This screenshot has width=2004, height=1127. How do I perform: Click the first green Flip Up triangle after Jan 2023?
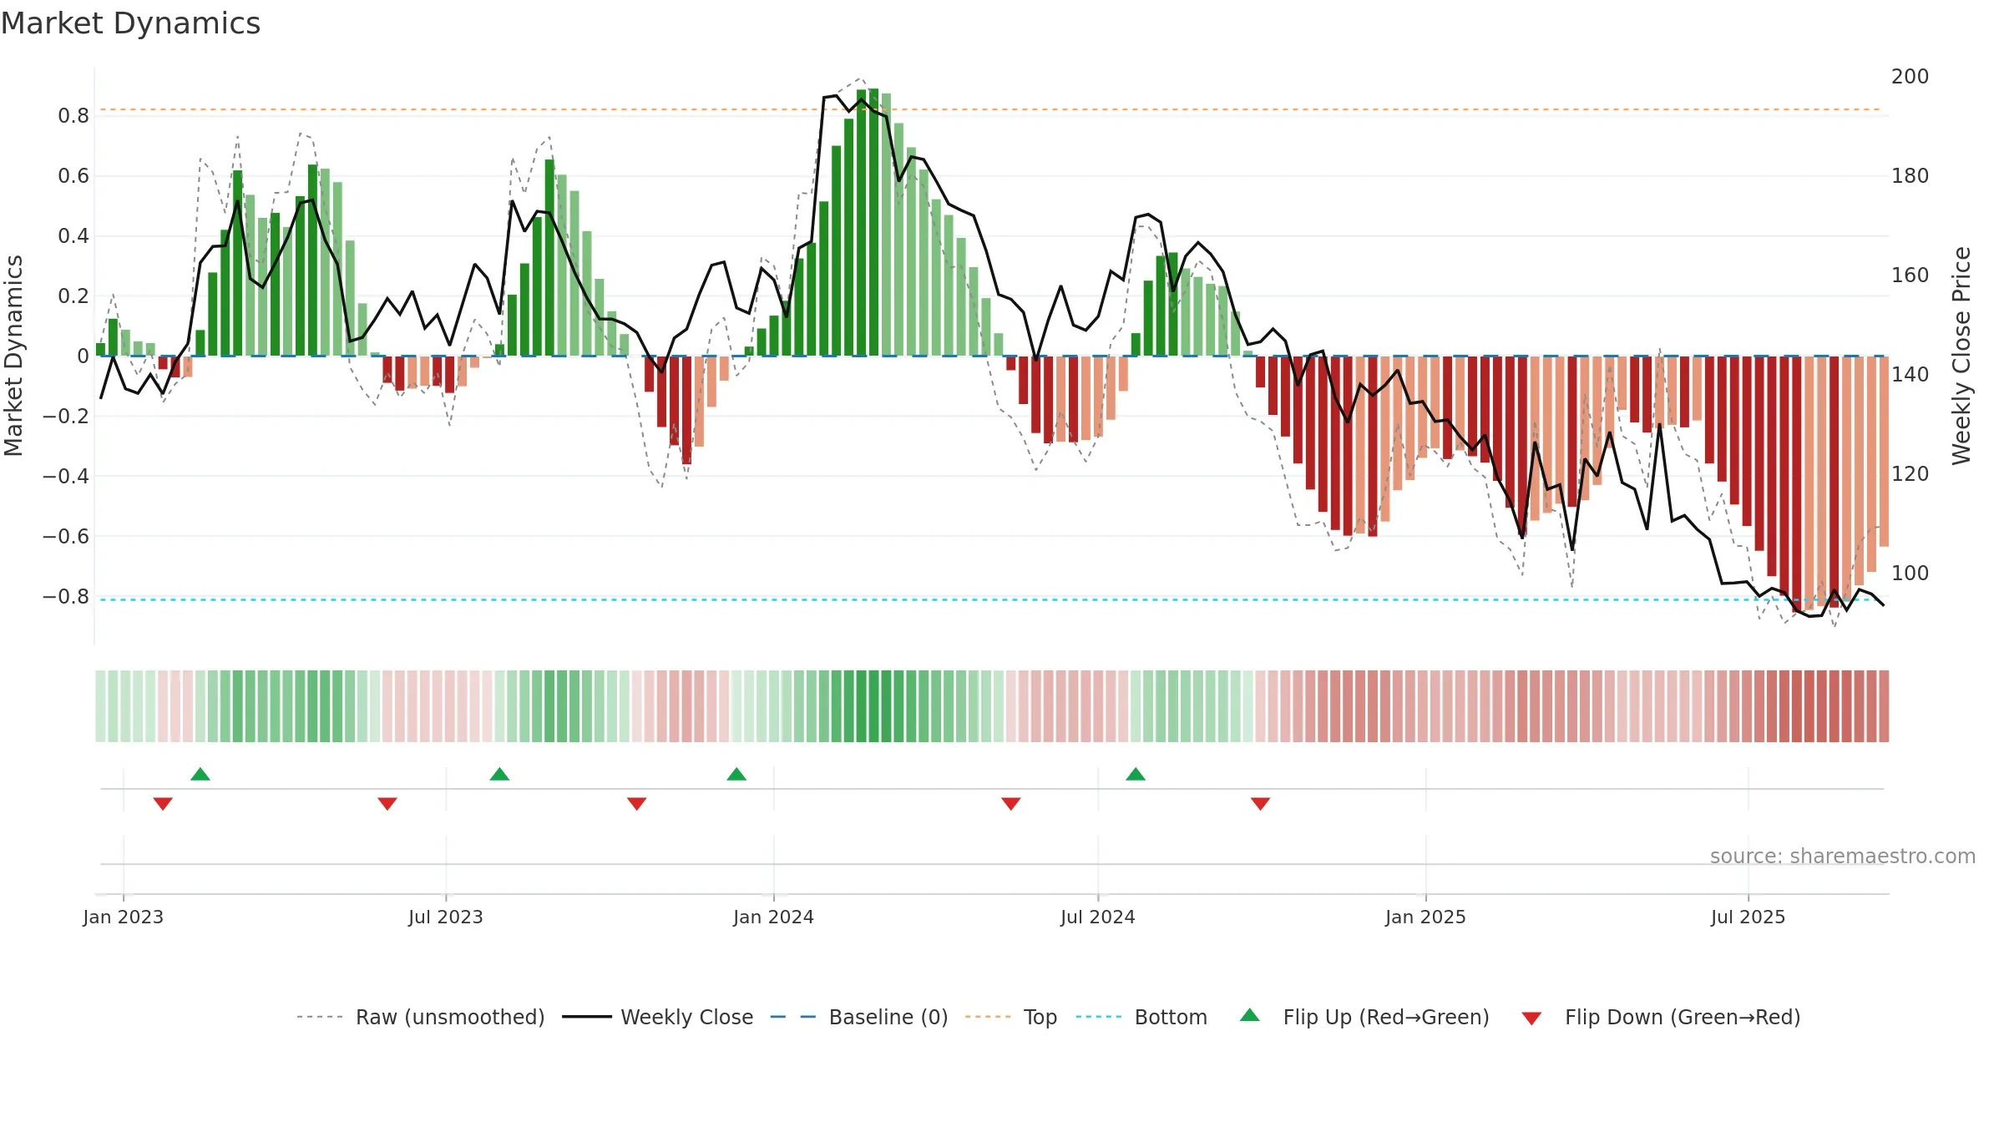[200, 774]
